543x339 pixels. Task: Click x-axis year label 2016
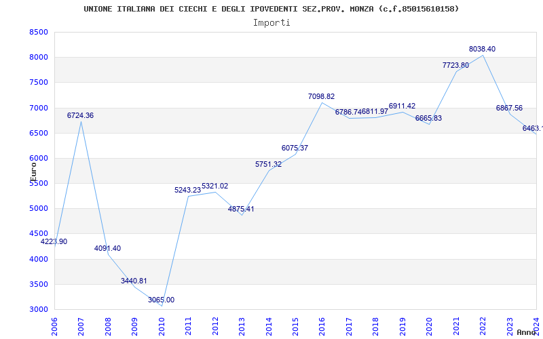click(x=322, y=326)
